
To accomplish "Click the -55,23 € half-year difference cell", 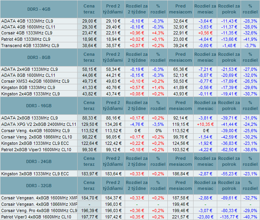I will click(229, 174).
